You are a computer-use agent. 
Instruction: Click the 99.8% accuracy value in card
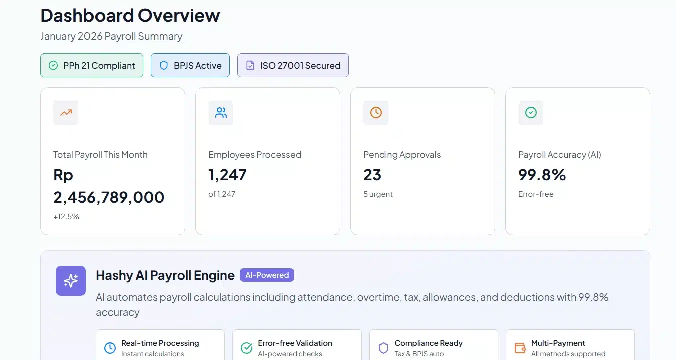point(542,175)
